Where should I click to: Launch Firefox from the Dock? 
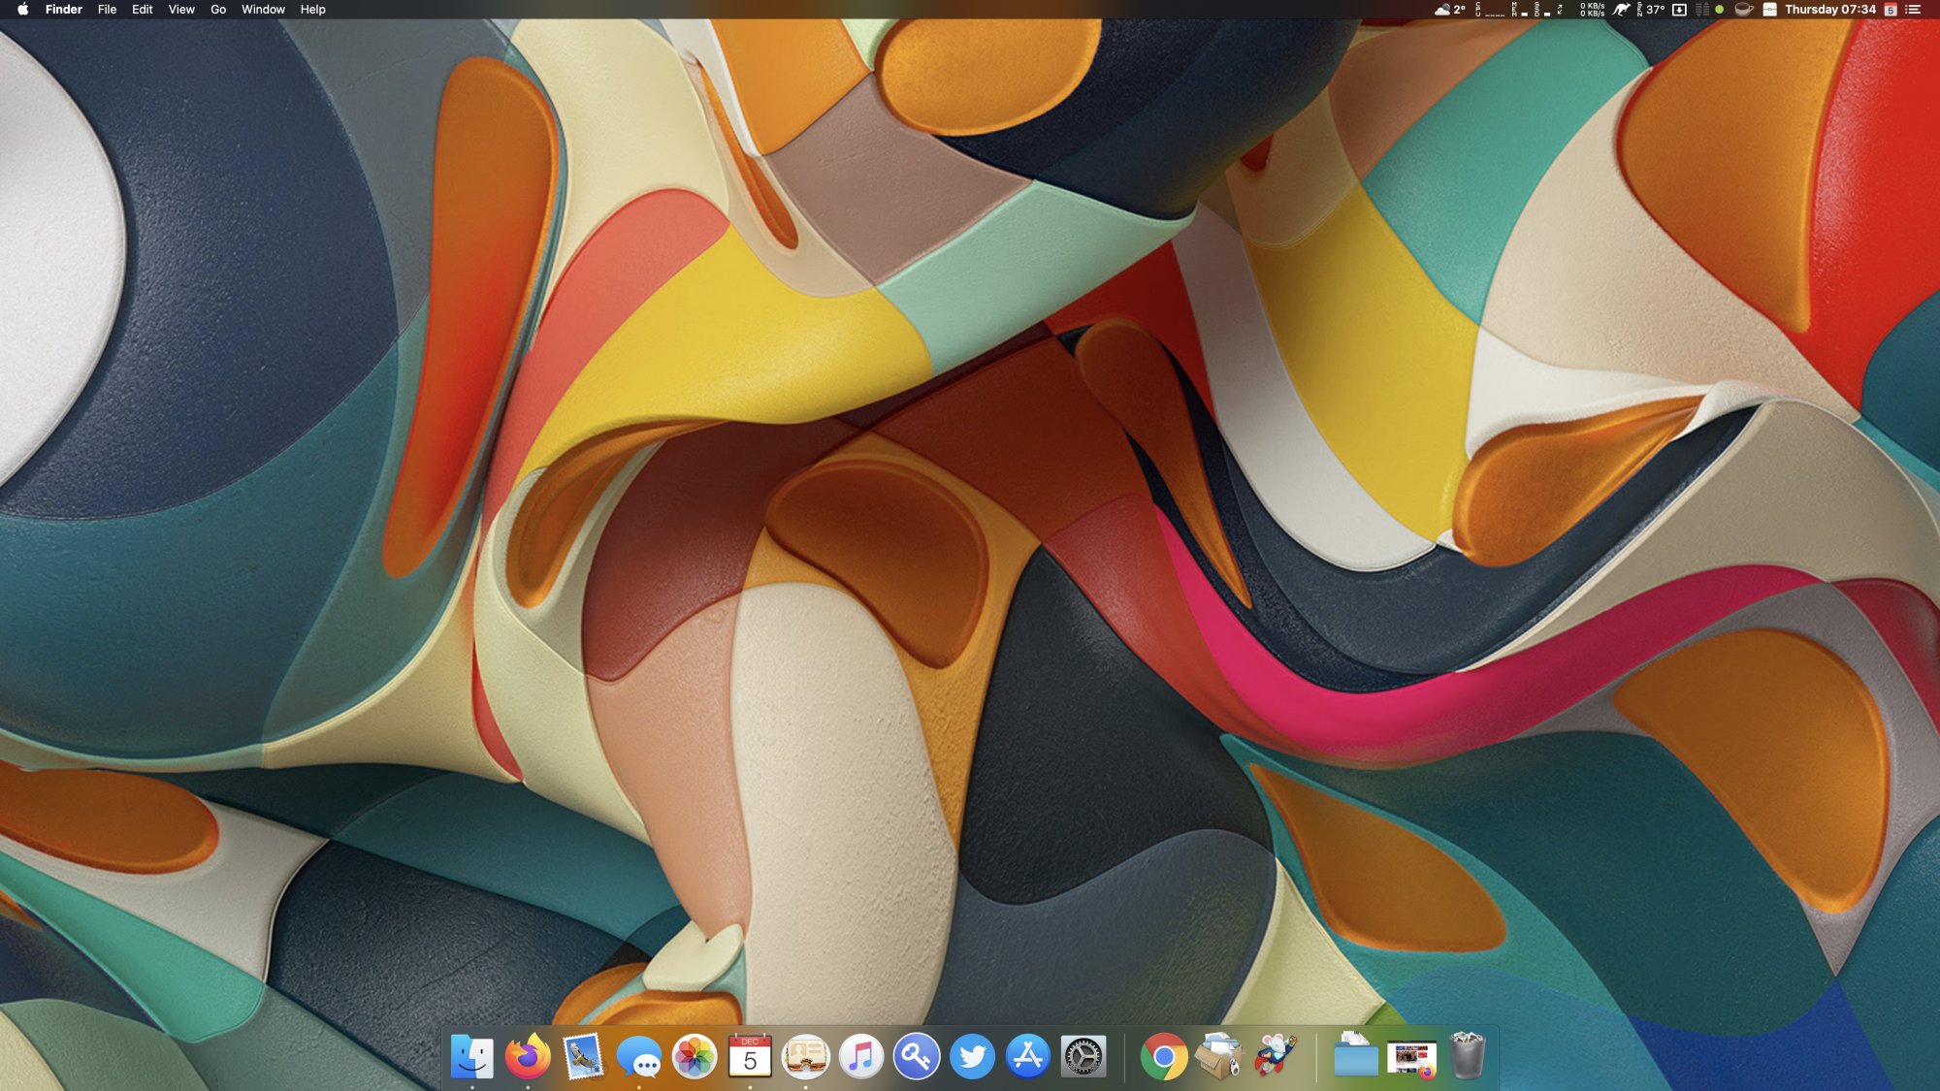(528, 1056)
